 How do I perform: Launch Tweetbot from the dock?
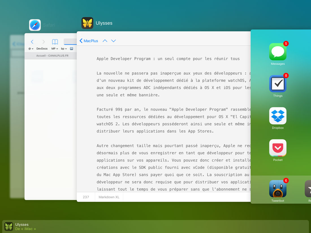(x=278, y=189)
